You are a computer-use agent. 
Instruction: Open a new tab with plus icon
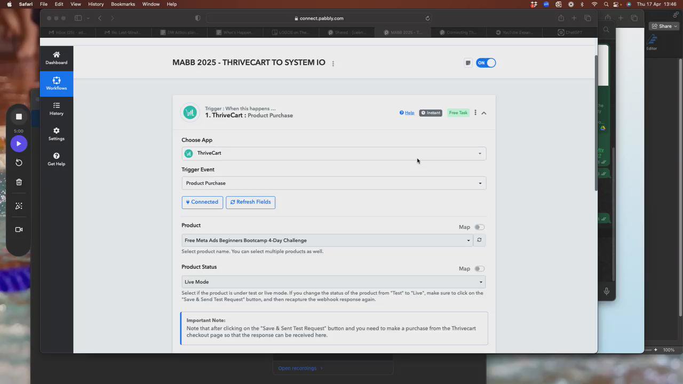(x=574, y=18)
